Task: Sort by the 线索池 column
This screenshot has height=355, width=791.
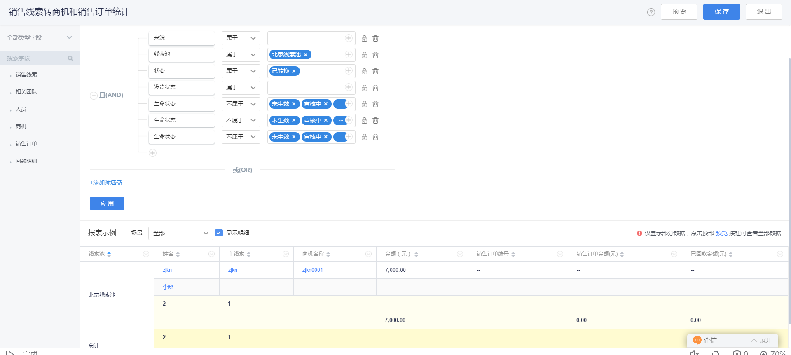Action: (x=109, y=254)
